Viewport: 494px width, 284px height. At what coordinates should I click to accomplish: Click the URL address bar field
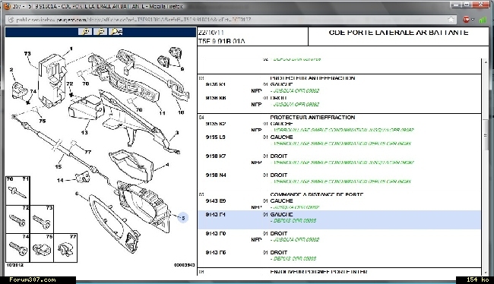[230, 20]
